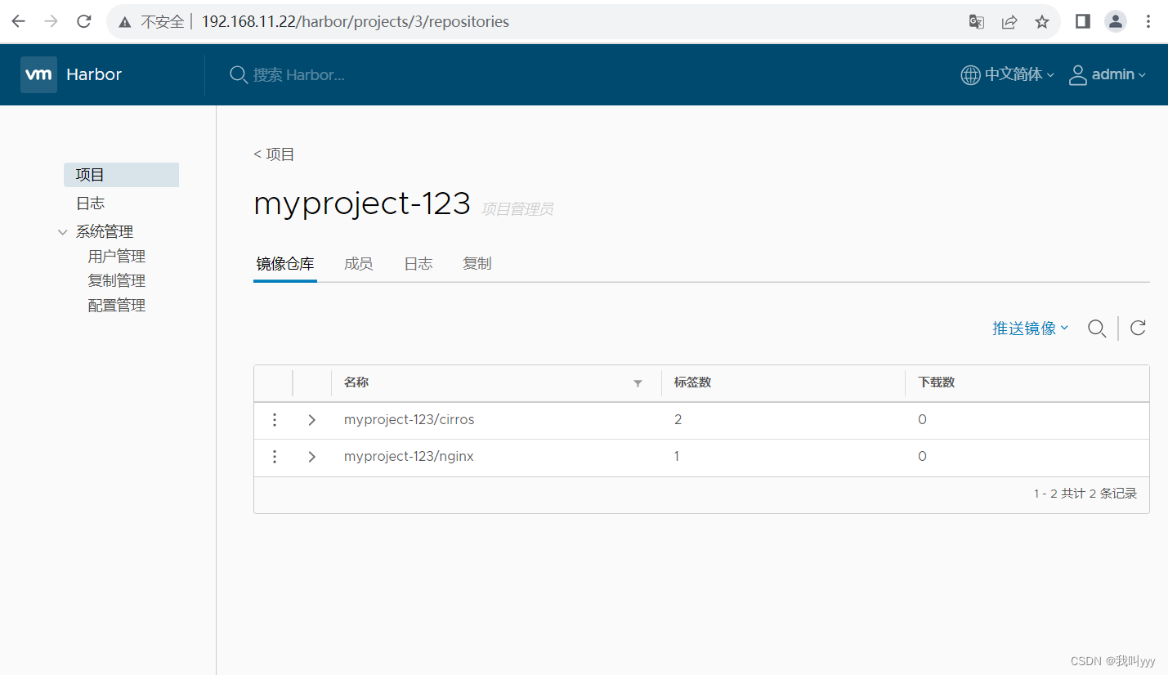Collapse the 系统管理 tree section
Image resolution: width=1168 pixels, height=675 pixels.
point(63,232)
